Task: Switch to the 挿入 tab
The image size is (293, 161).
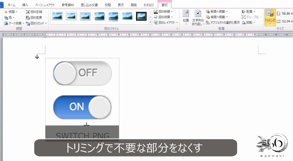Action: pos(25,5)
